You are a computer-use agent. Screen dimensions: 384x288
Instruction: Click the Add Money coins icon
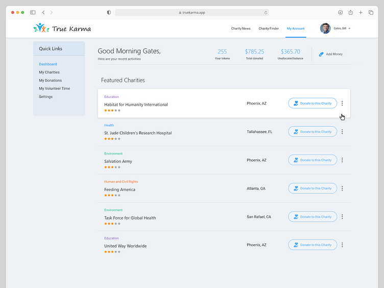click(x=321, y=54)
